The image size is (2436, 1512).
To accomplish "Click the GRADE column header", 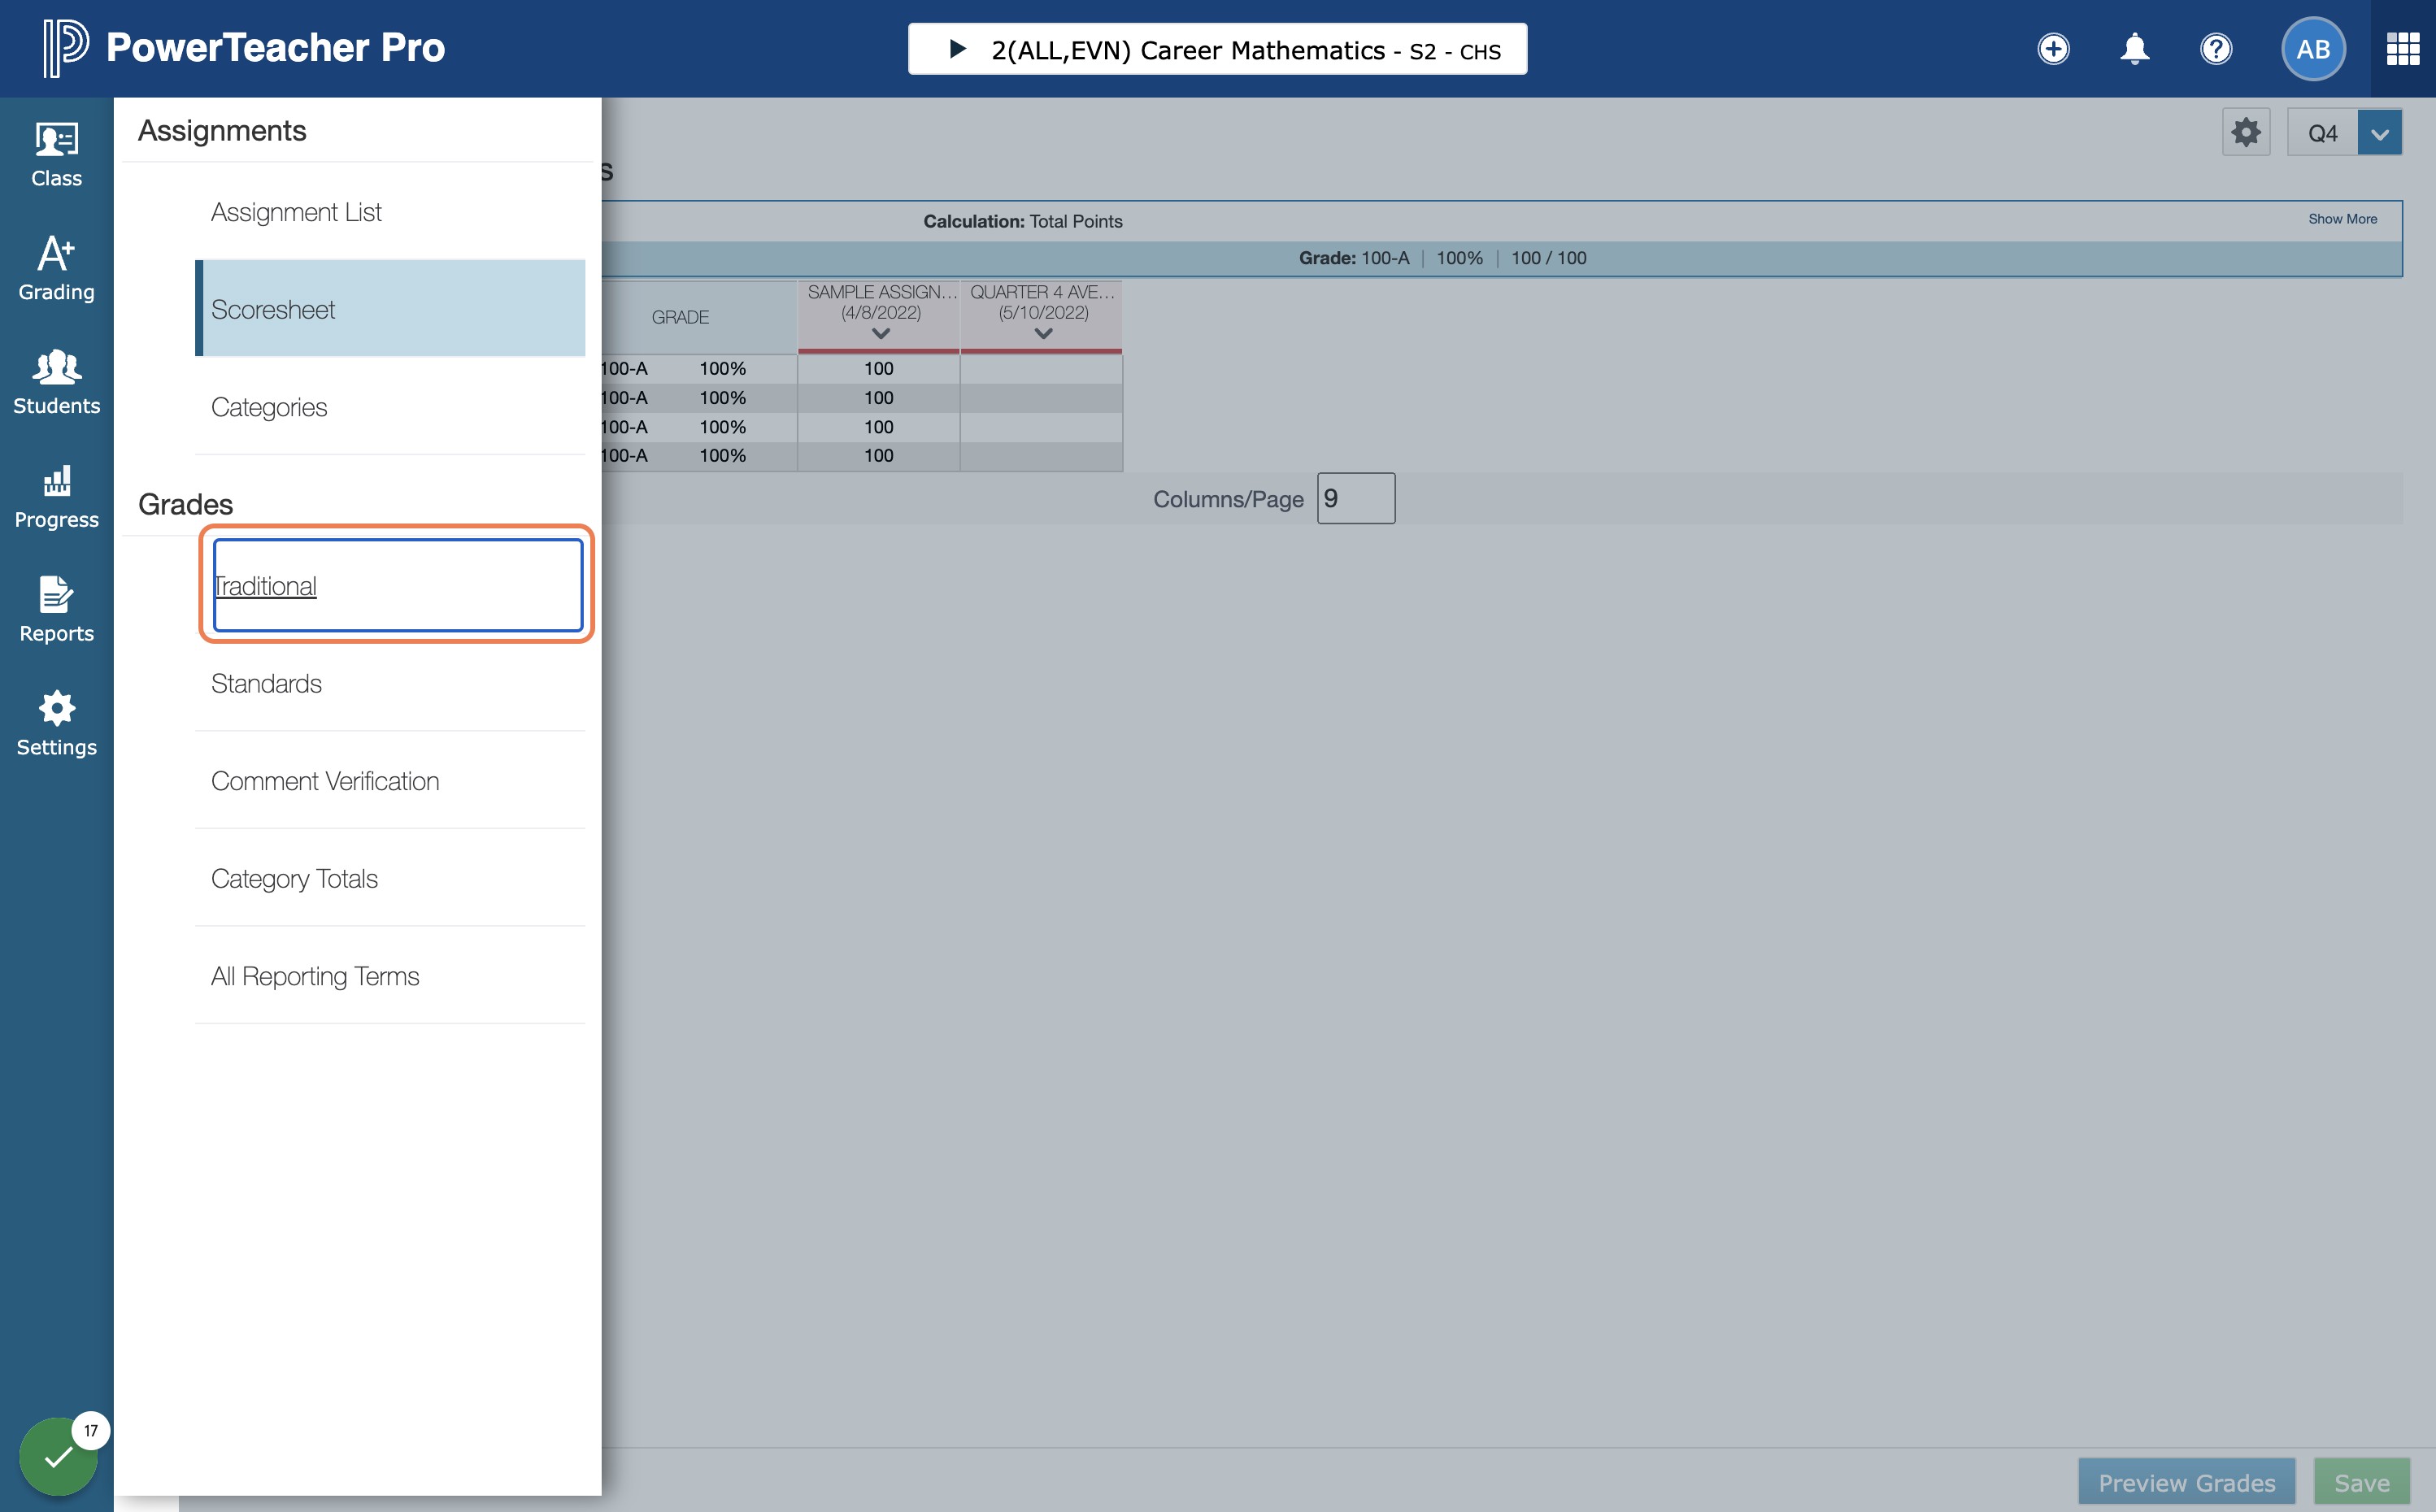I will [680, 317].
